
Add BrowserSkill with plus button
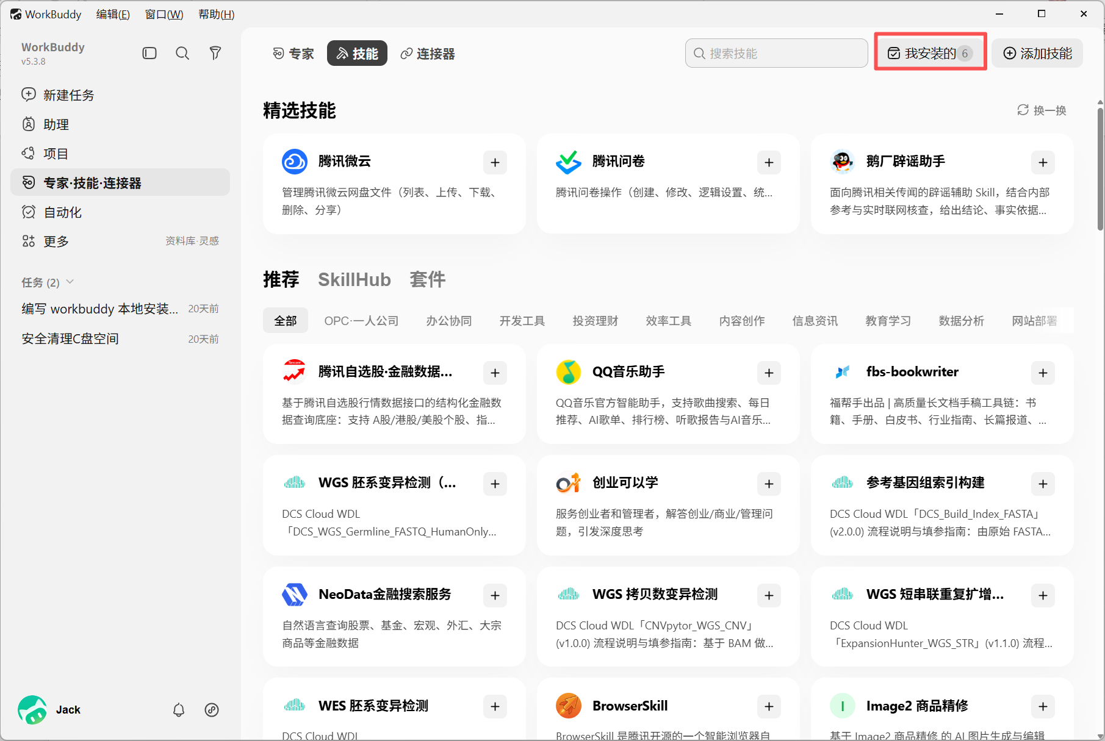[769, 707]
